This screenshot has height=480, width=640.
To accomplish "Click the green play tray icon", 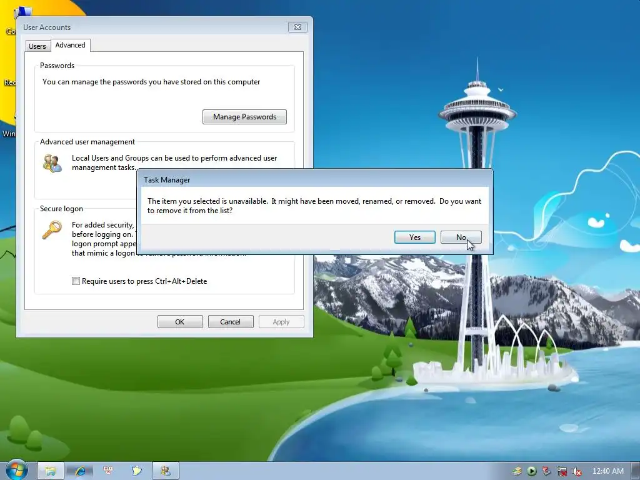I will point(532,471).
